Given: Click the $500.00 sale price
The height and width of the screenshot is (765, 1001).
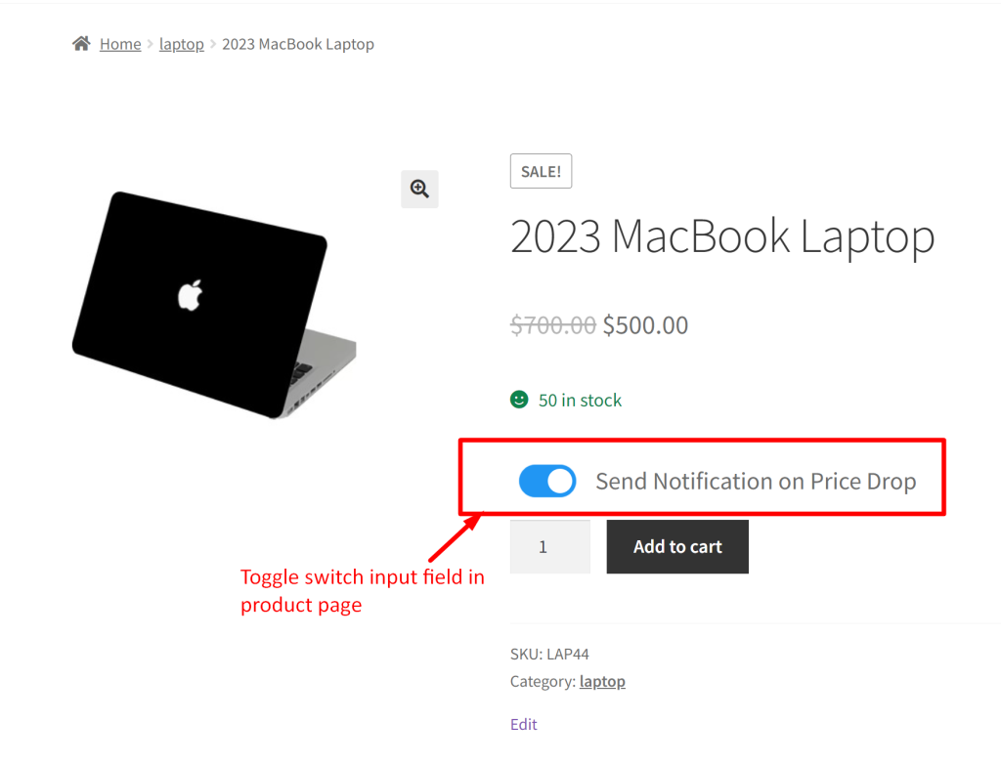Looking at the screenshot, I should [645, 325].
